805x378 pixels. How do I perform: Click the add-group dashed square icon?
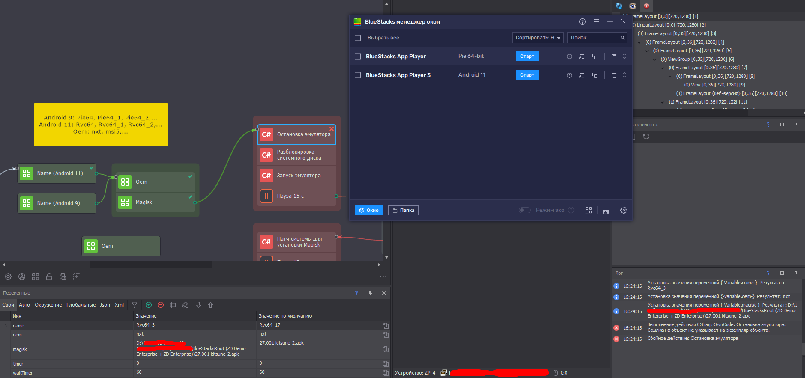click(x=77, y=277)
